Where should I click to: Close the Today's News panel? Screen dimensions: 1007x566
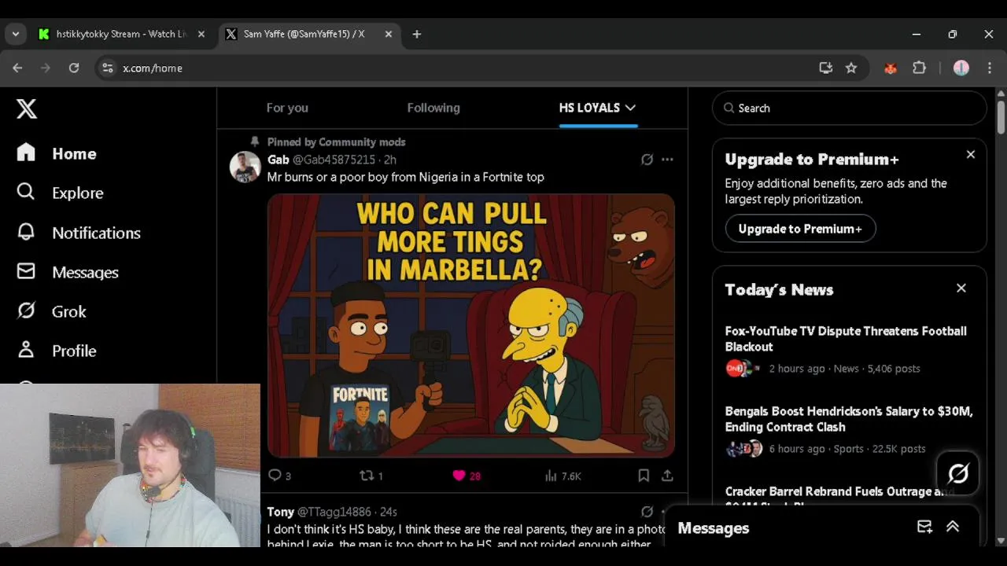961,289
